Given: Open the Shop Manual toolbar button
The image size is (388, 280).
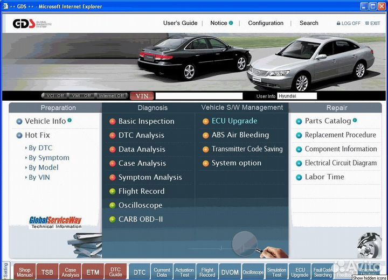Looking at the screenshot, I should 24,272.
